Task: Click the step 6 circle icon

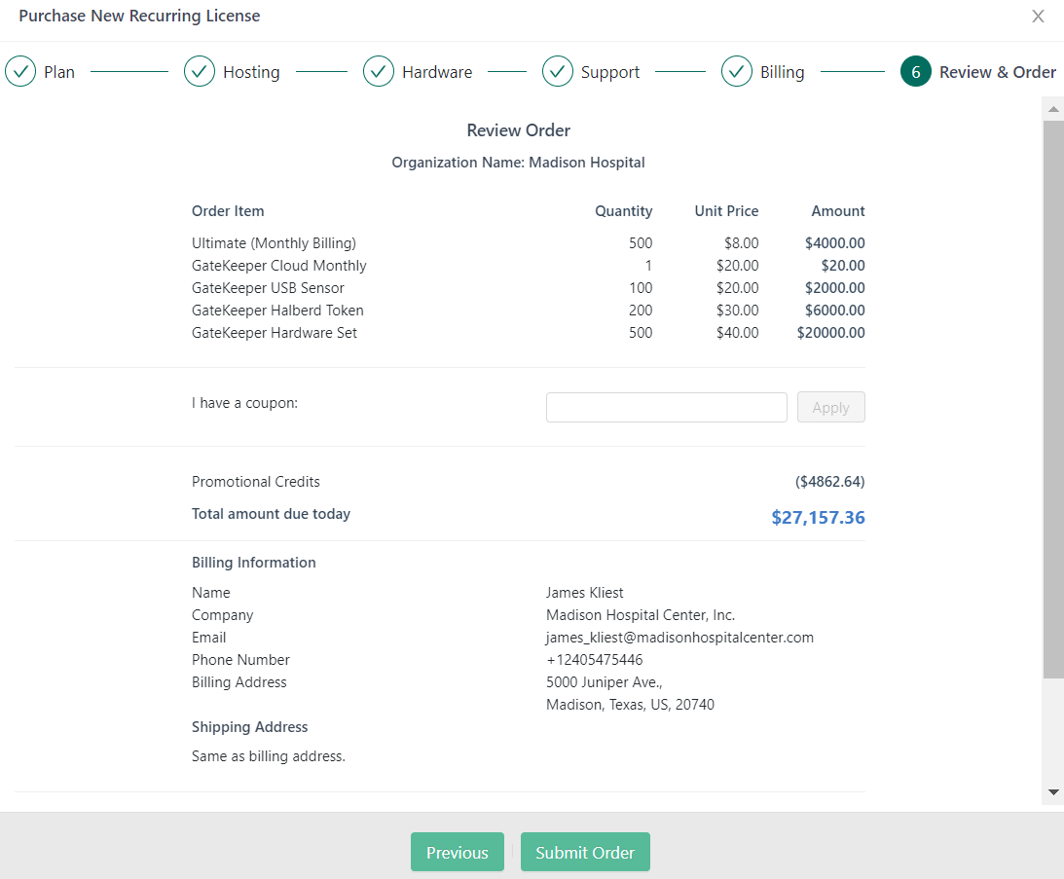Action: (916, 71)
